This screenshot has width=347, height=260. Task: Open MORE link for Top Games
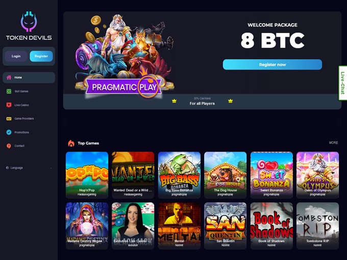333,143
